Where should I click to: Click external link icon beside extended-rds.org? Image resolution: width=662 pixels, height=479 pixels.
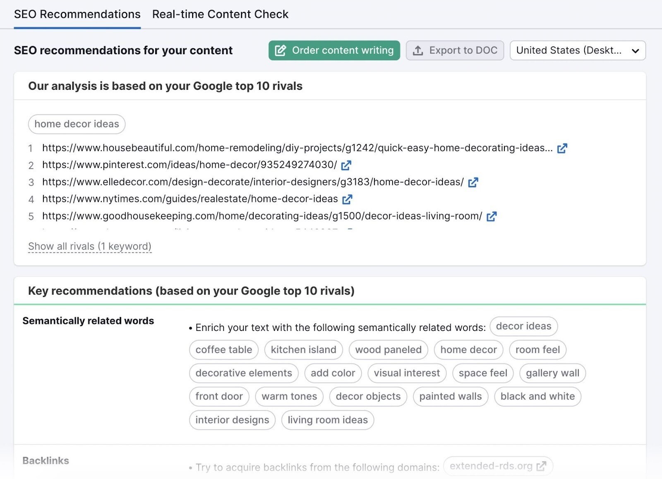click(541, 466)
